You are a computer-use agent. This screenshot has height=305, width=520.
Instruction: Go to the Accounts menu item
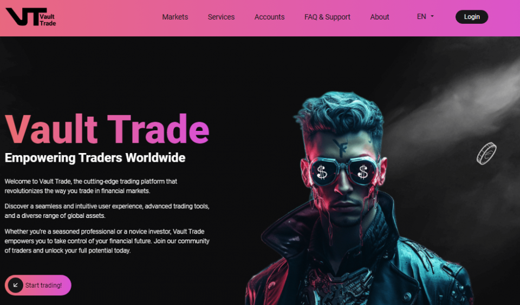tap(269, 17)
